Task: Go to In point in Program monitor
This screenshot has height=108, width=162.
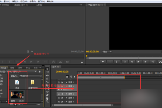Action: 125,62
